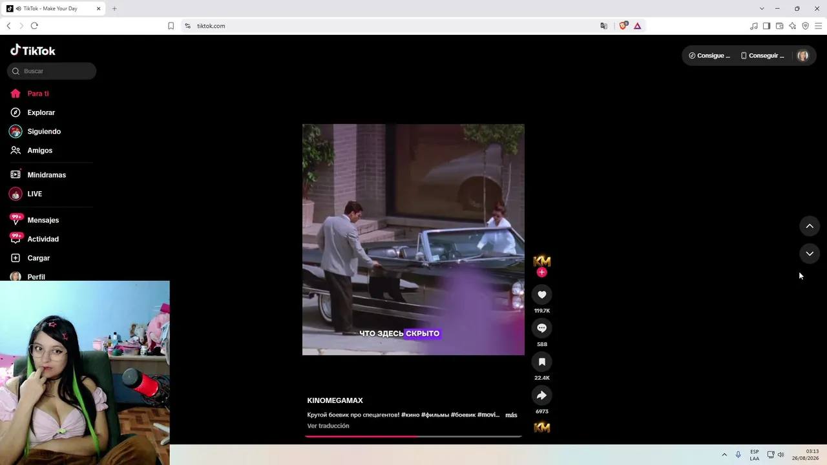Click 'Ver traducción' link
The image size is (827, 465).
pos(328,426)
